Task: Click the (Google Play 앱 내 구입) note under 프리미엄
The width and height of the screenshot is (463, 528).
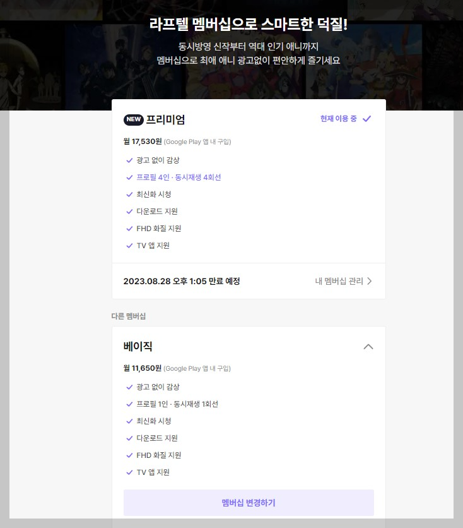Action: tap(197, 141)
